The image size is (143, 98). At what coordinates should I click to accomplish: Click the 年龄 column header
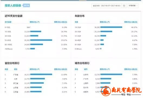point(76,22)
